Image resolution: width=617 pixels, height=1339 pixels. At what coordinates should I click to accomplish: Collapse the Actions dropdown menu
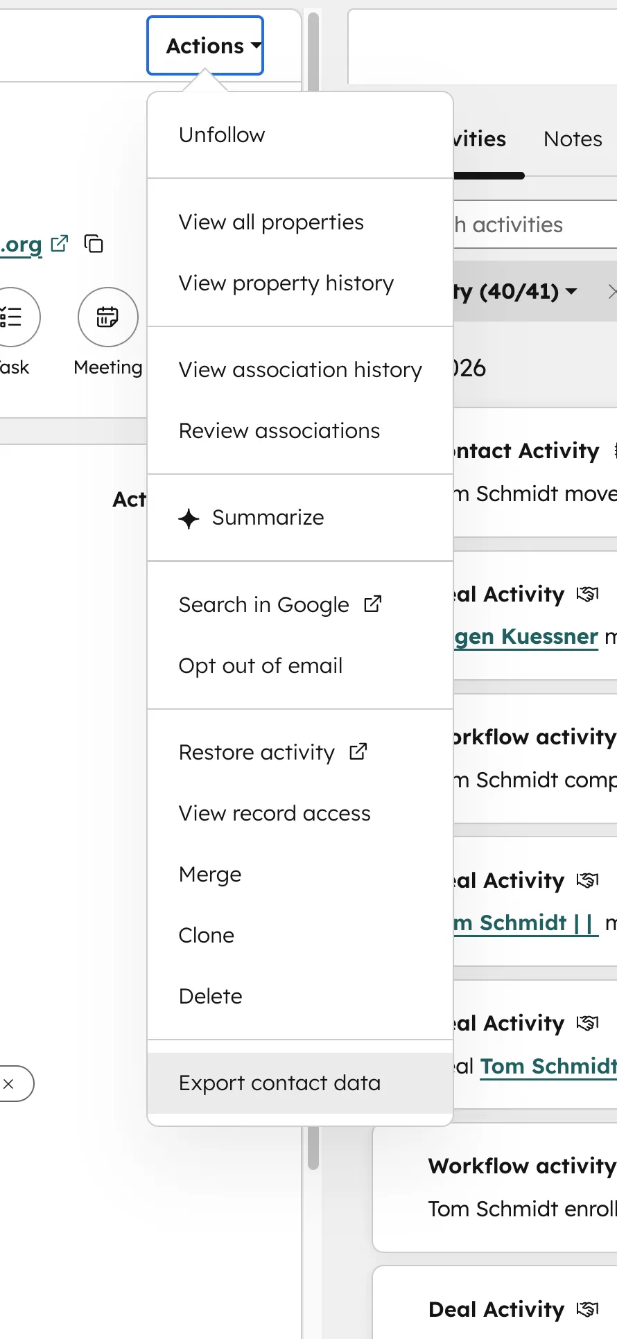pos(205,45)
